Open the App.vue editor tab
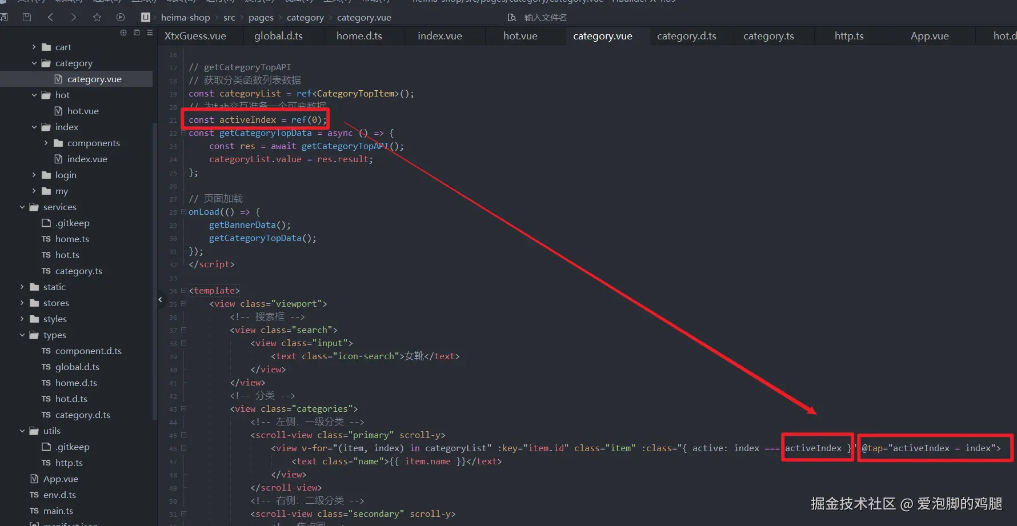1017x526 pixels. pos(930,36)
